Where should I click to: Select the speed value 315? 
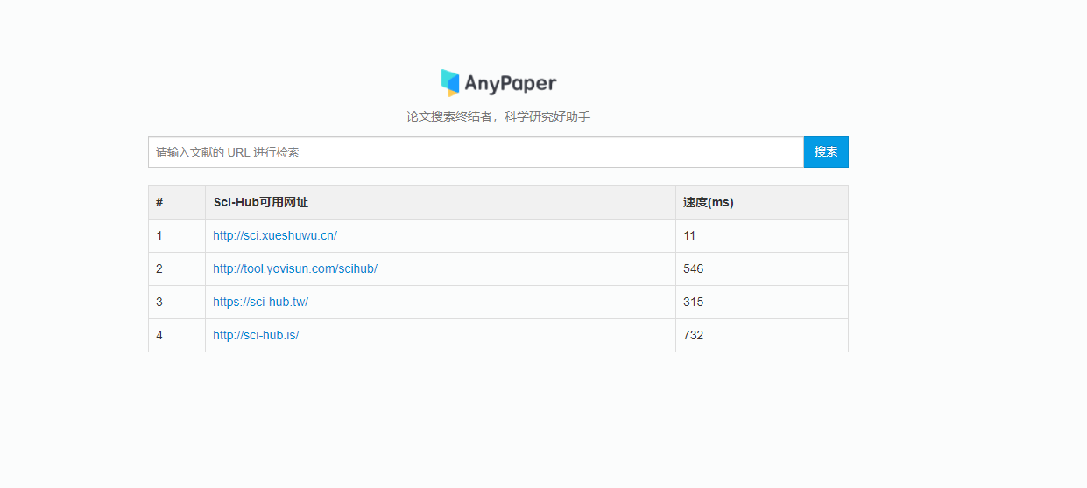pos(694,303)
